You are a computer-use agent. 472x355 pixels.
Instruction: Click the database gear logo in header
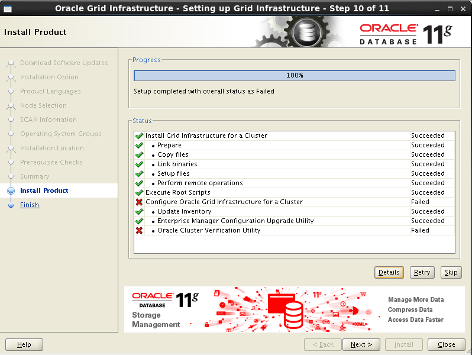tap(308, 31)
